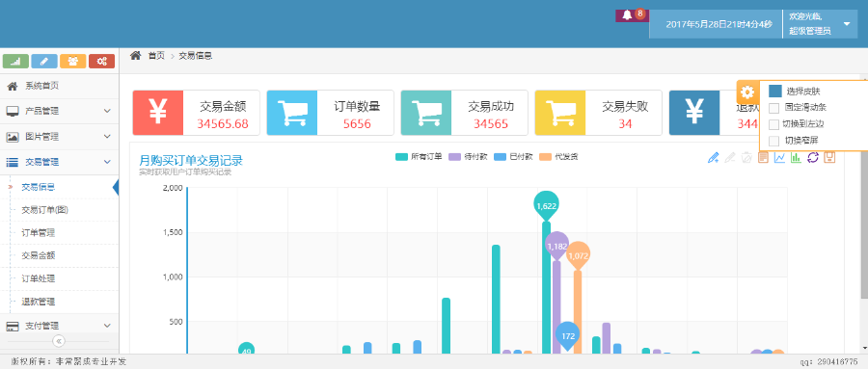868x369 pixels.
Task: Click the clear marks trash icon
Action: [746, 158]
